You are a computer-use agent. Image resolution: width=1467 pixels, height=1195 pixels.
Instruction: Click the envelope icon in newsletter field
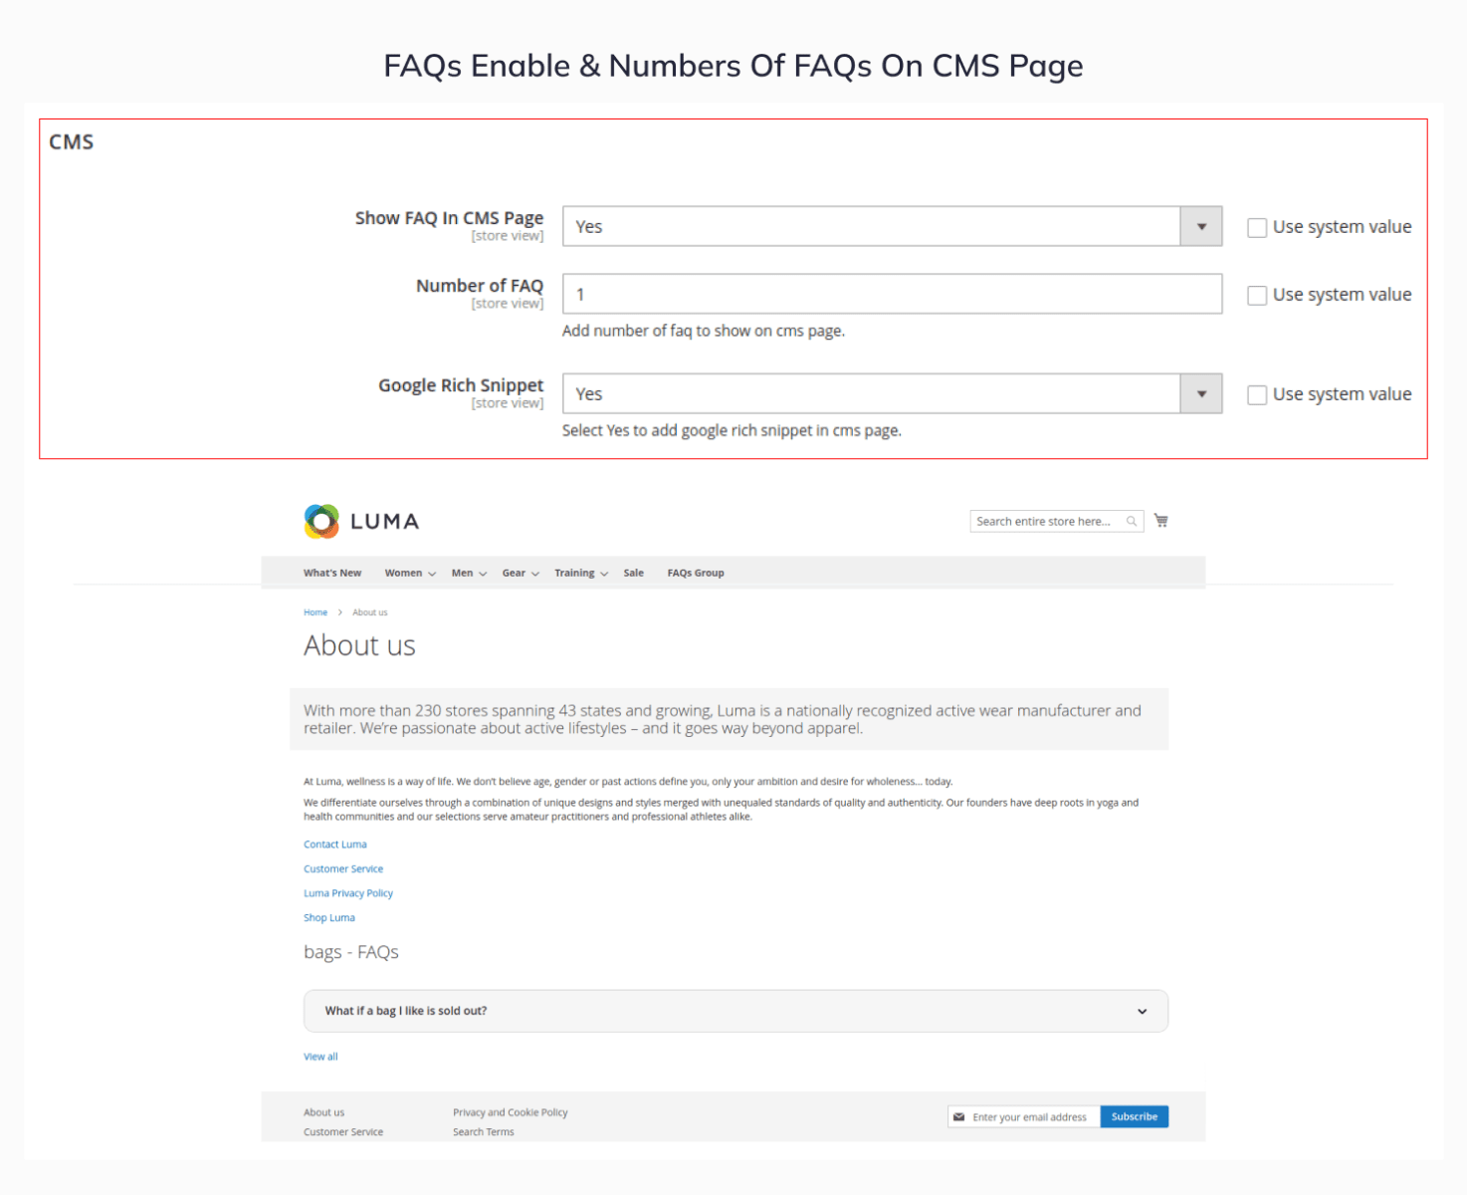point(959,1117)
